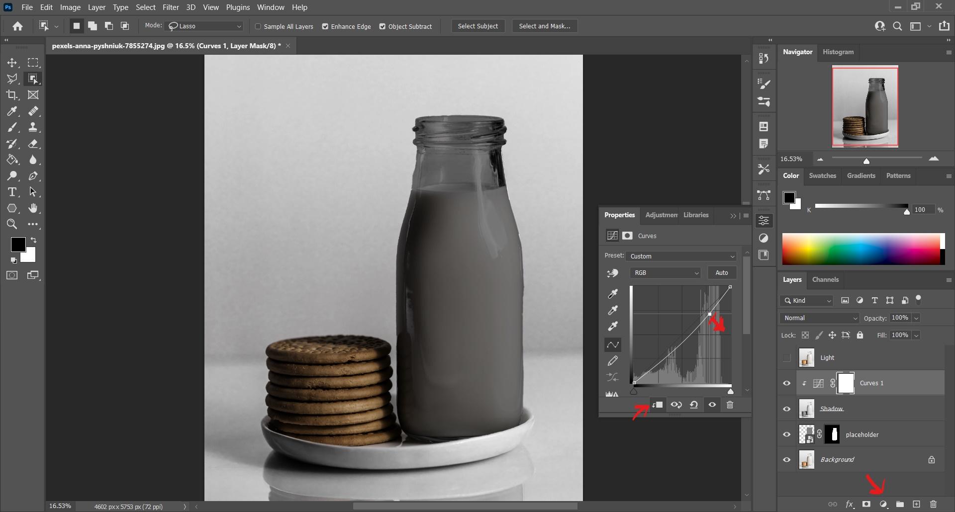Switch to the Histogram tab
The height and width of the screenshot is (512, 955).
point(838,52)
